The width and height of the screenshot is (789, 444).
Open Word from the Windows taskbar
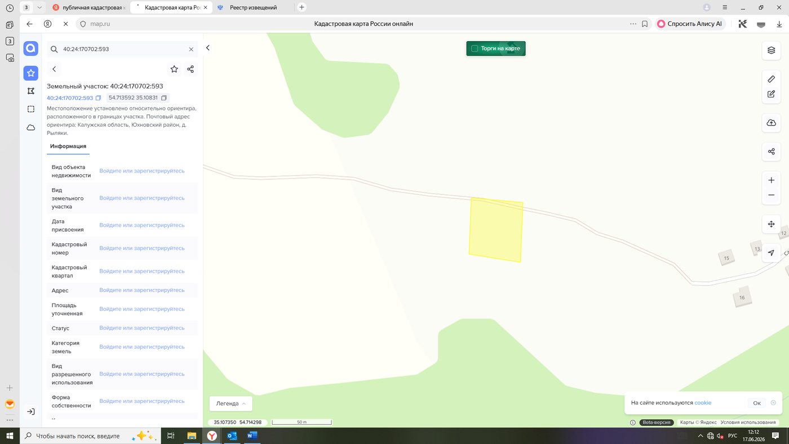click(x=252, y=436)
